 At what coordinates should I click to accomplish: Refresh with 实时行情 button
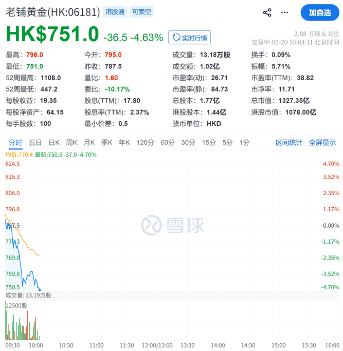coord(190,38)
